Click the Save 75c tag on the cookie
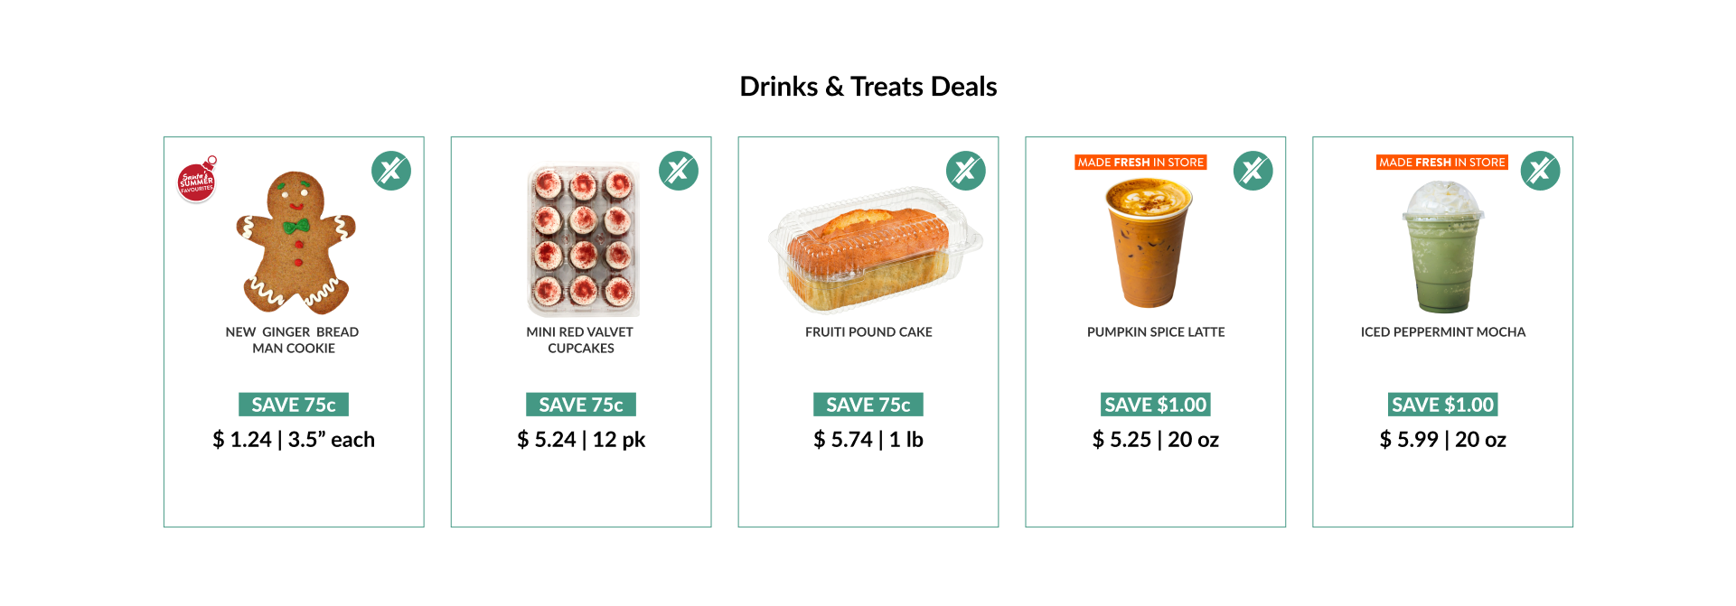Screen dimensions: 1736x606 [x=294, y=405]
